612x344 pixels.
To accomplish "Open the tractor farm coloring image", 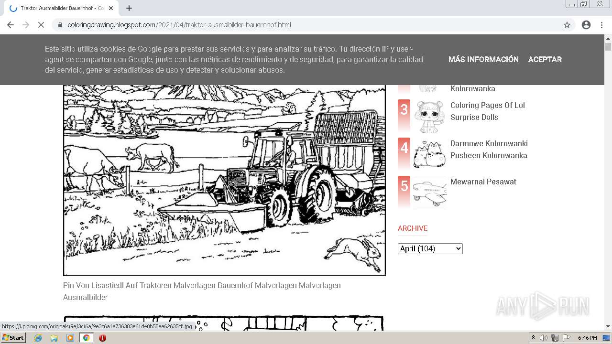I will point(224,180).
